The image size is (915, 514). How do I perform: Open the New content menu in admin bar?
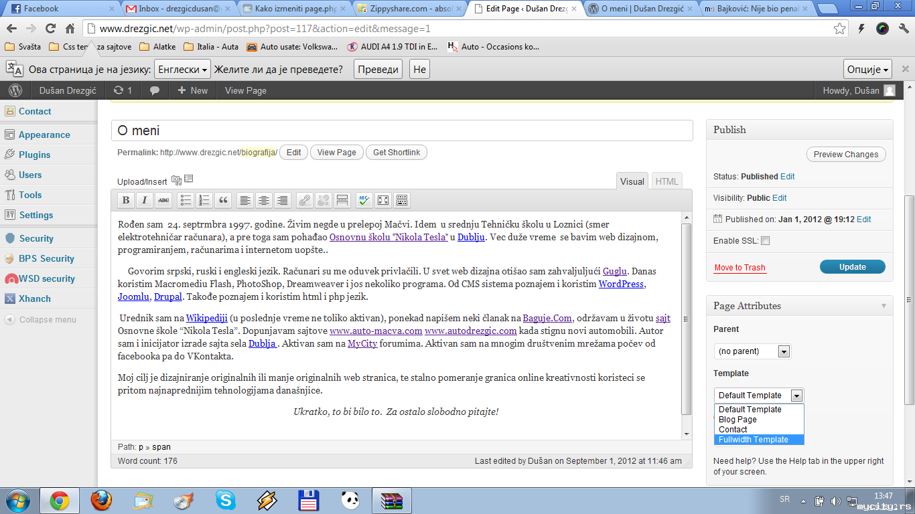coord(192,90)
